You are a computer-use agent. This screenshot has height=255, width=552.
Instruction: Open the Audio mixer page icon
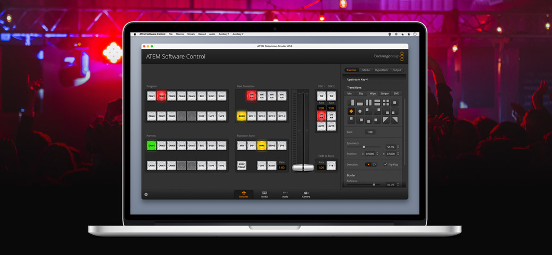click(285, 194)
